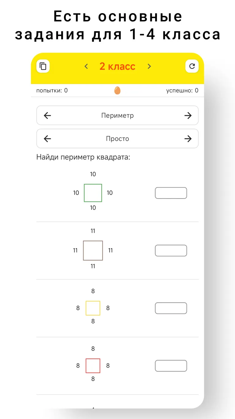Image resolution: width=235 pixels, height=419 pixels.
Task: Click answer field for yellow square
Action: point(171,308)
